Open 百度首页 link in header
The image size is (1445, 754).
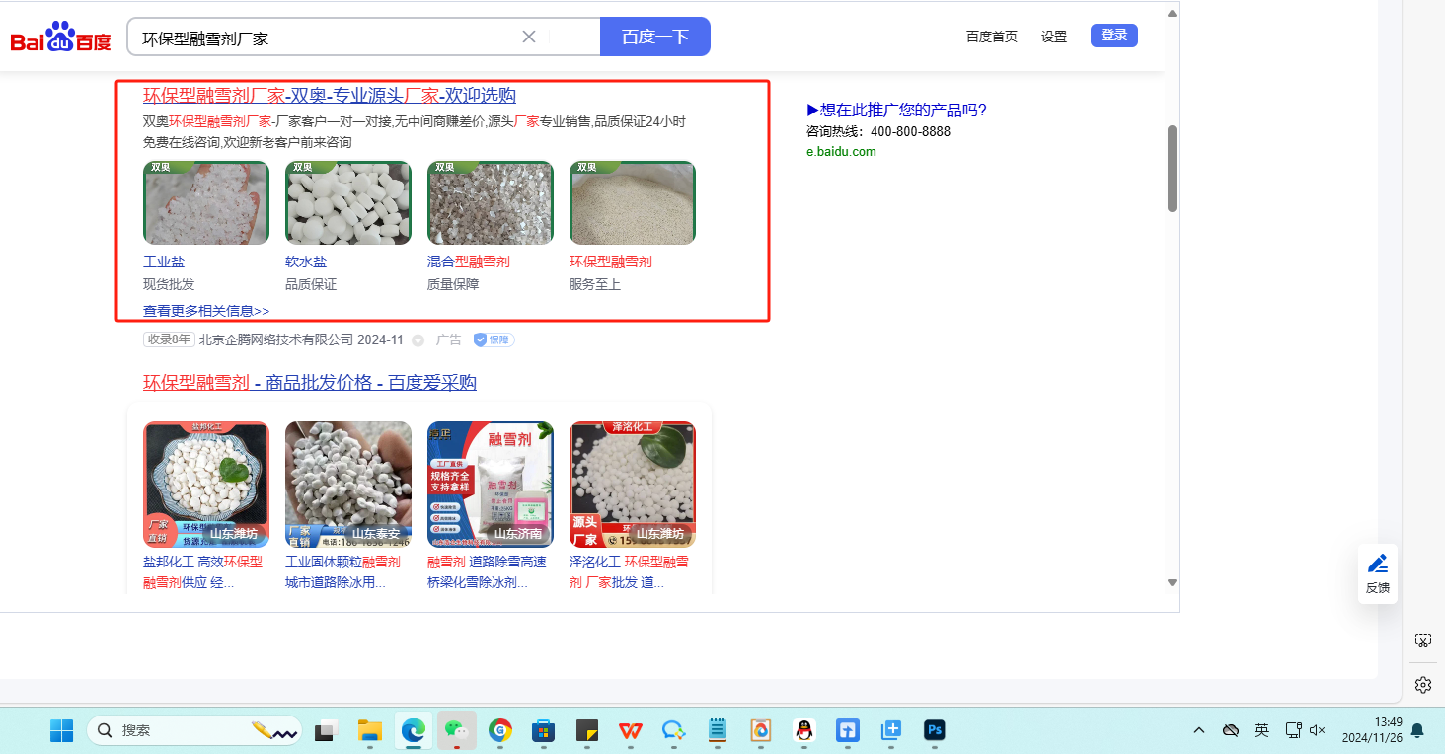[992, 37]
